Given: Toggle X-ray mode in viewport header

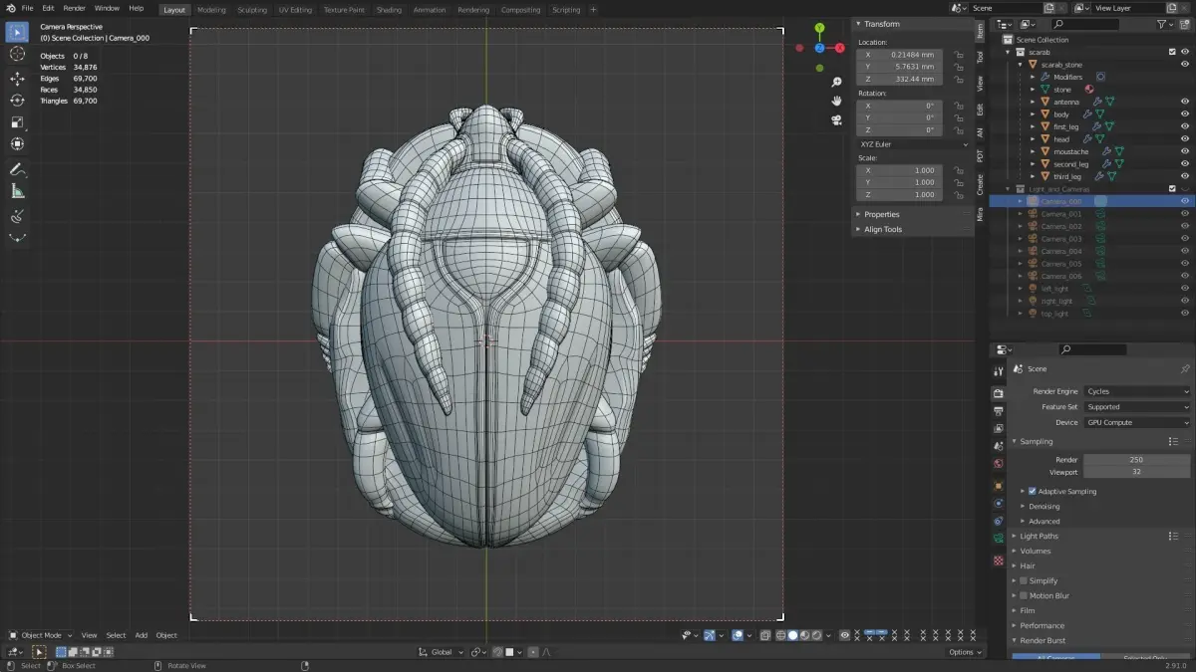Looking at the screenshot, I should point(764,635).
